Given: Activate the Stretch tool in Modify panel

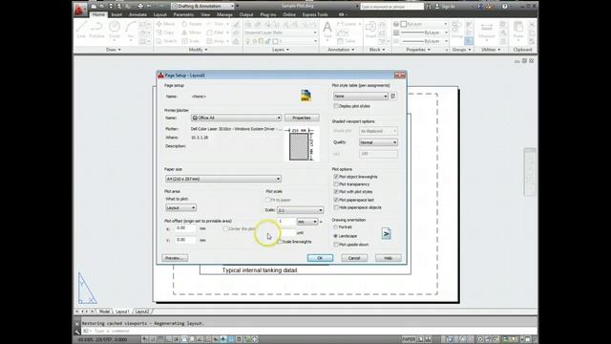Looking at the screenshot, I should pyautogui.click(x=167, y=41).
